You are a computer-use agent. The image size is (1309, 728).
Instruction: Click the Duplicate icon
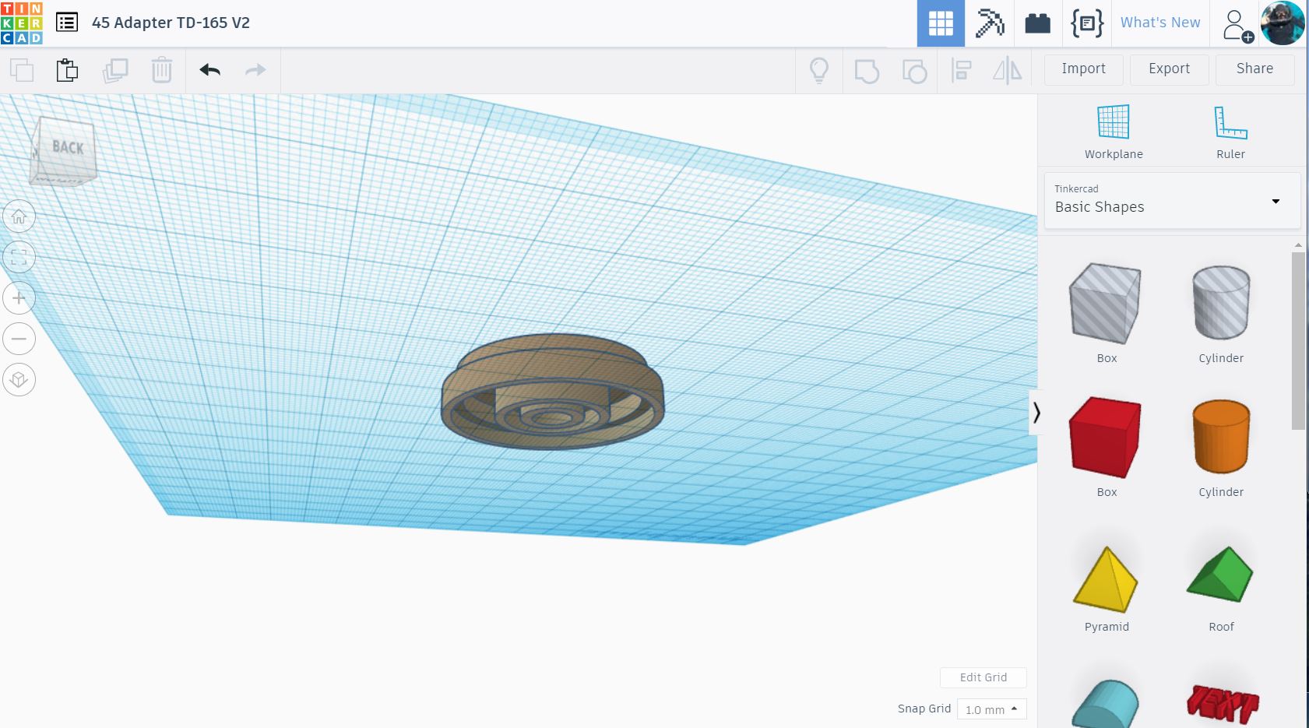point(115,70)
